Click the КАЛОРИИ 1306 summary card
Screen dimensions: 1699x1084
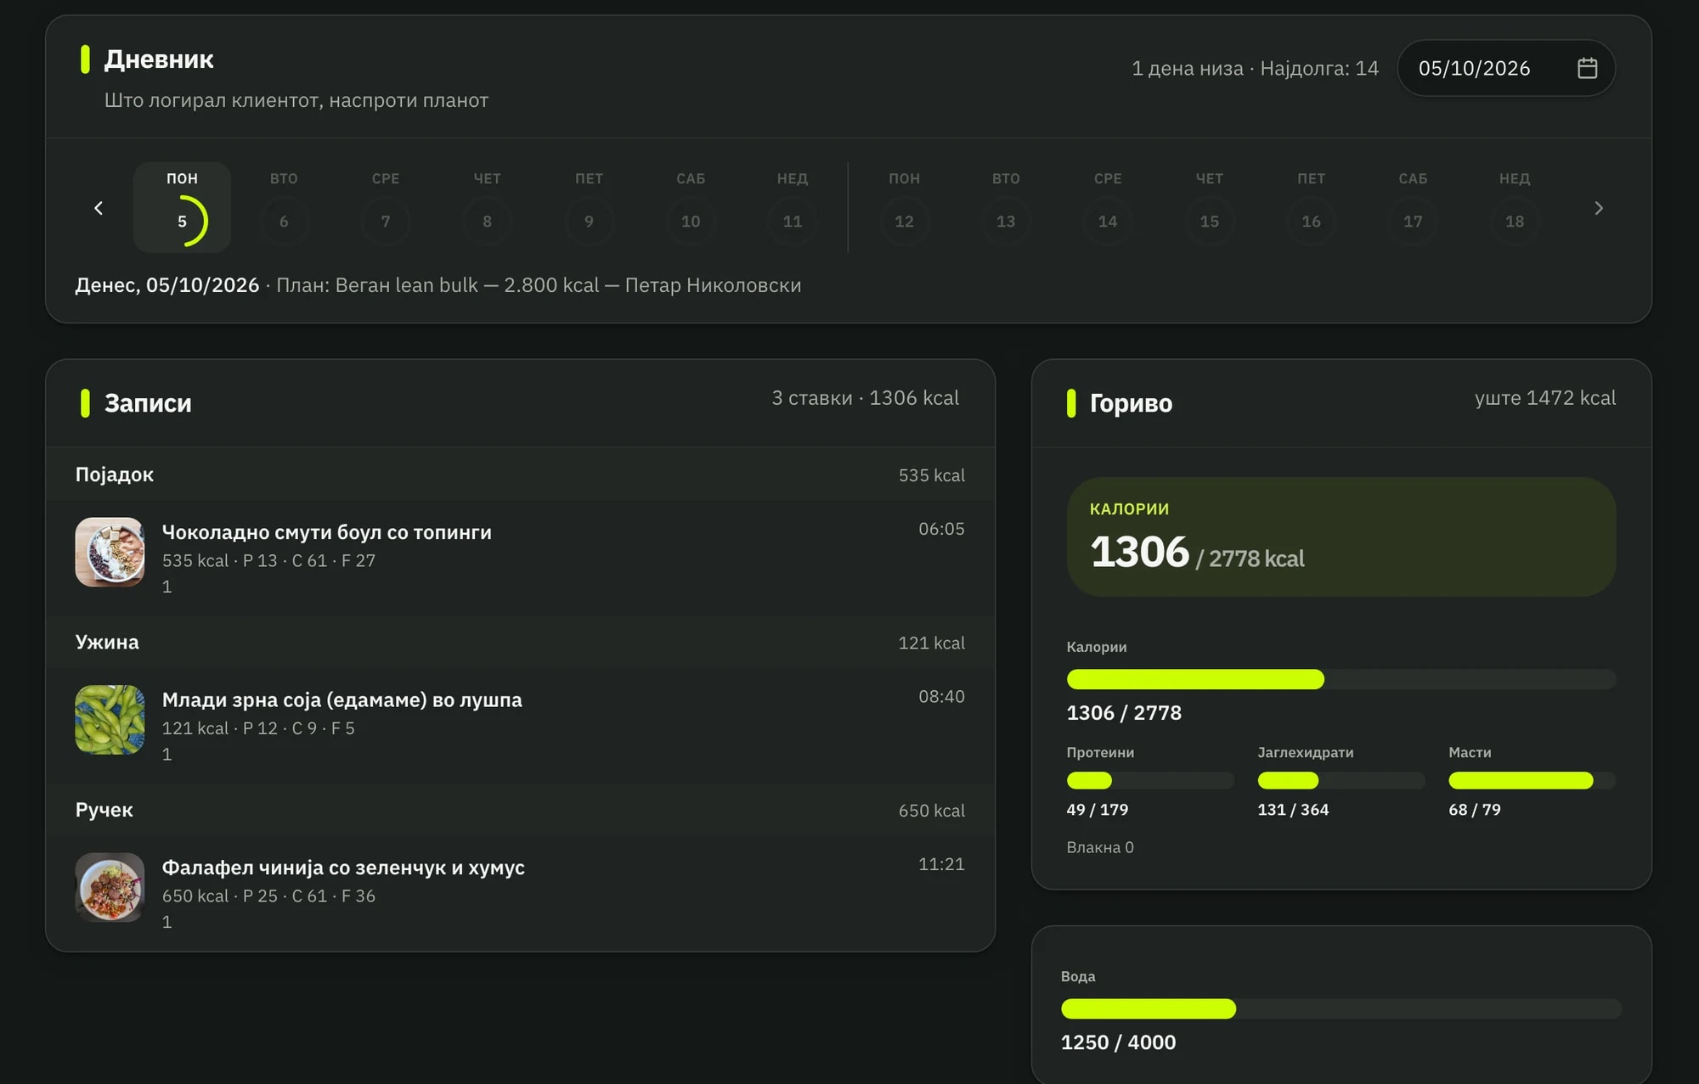point(1341,536)
